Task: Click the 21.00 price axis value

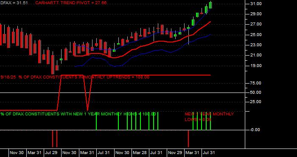Action: pyautogui.click(x=256, y=55)
